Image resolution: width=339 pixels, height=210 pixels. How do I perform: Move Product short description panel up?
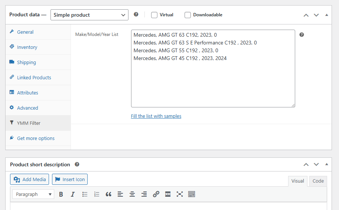point(306,164)
